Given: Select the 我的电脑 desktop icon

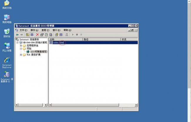Looking at the screenshot, I should point(7,19).
